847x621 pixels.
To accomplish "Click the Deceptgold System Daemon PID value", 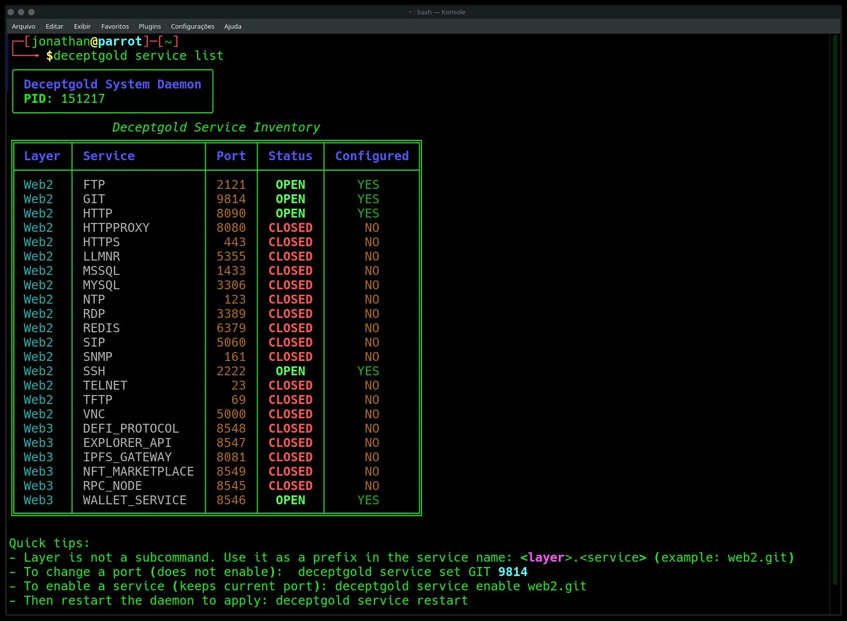I will coord(83,98).
